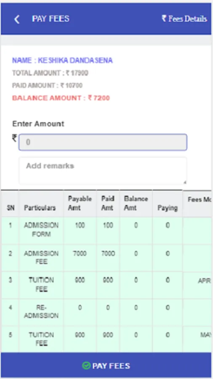This screenshot has height=379, width=213.
Task: Tap the PAY FEES bottom button
Action: click(106, 366)
